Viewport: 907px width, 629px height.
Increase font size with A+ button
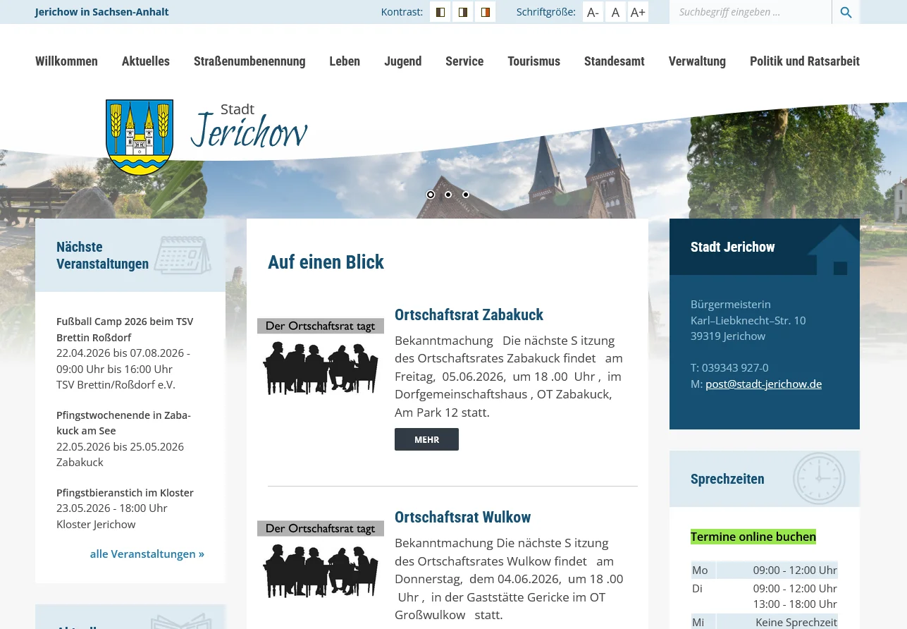pos(638,12)
